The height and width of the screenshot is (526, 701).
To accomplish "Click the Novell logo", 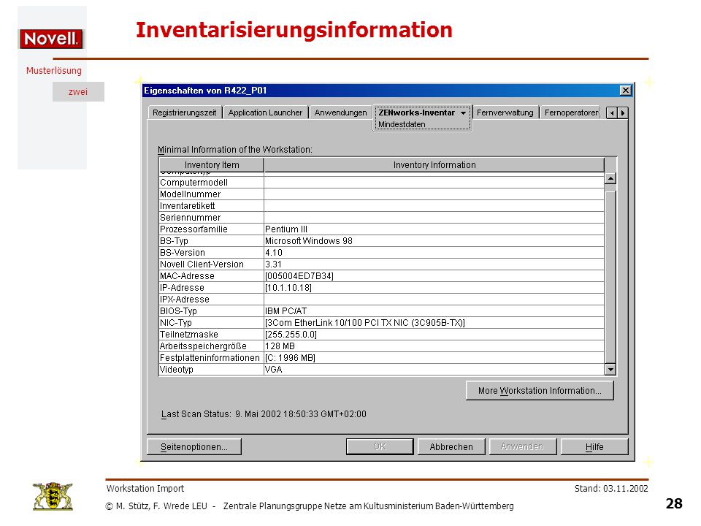I will pos(51,39).
